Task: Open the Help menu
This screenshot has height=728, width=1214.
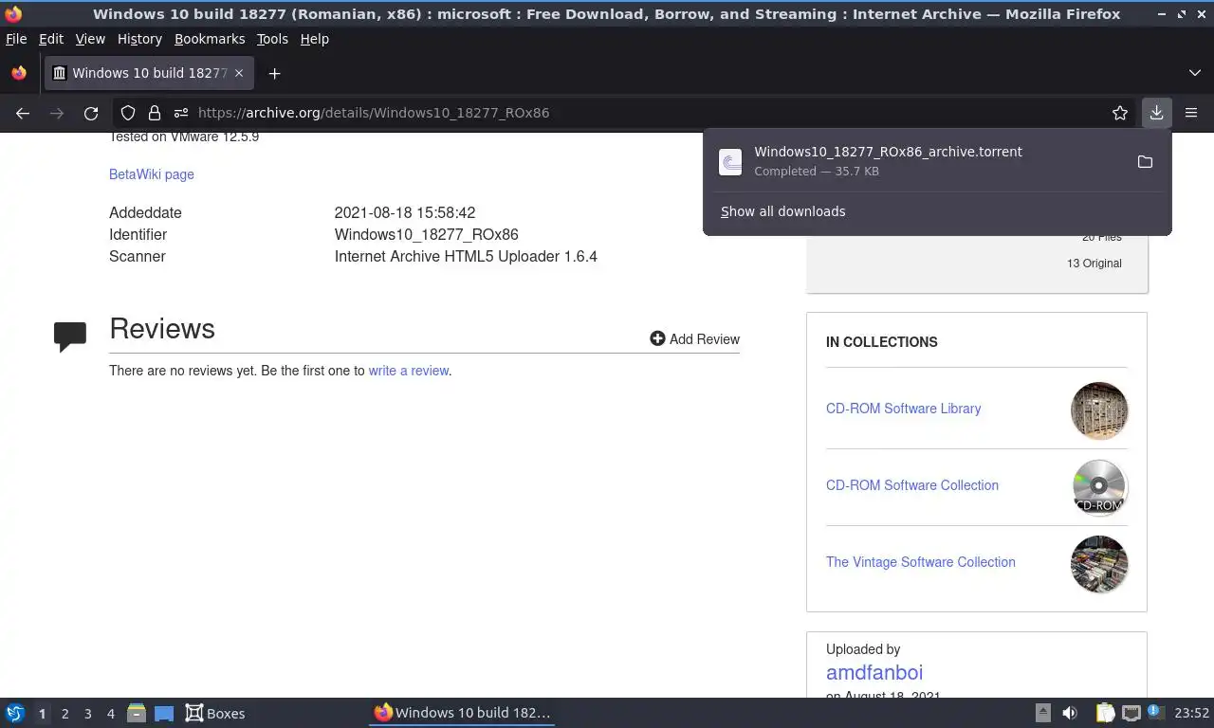Action: coord(314,39)
